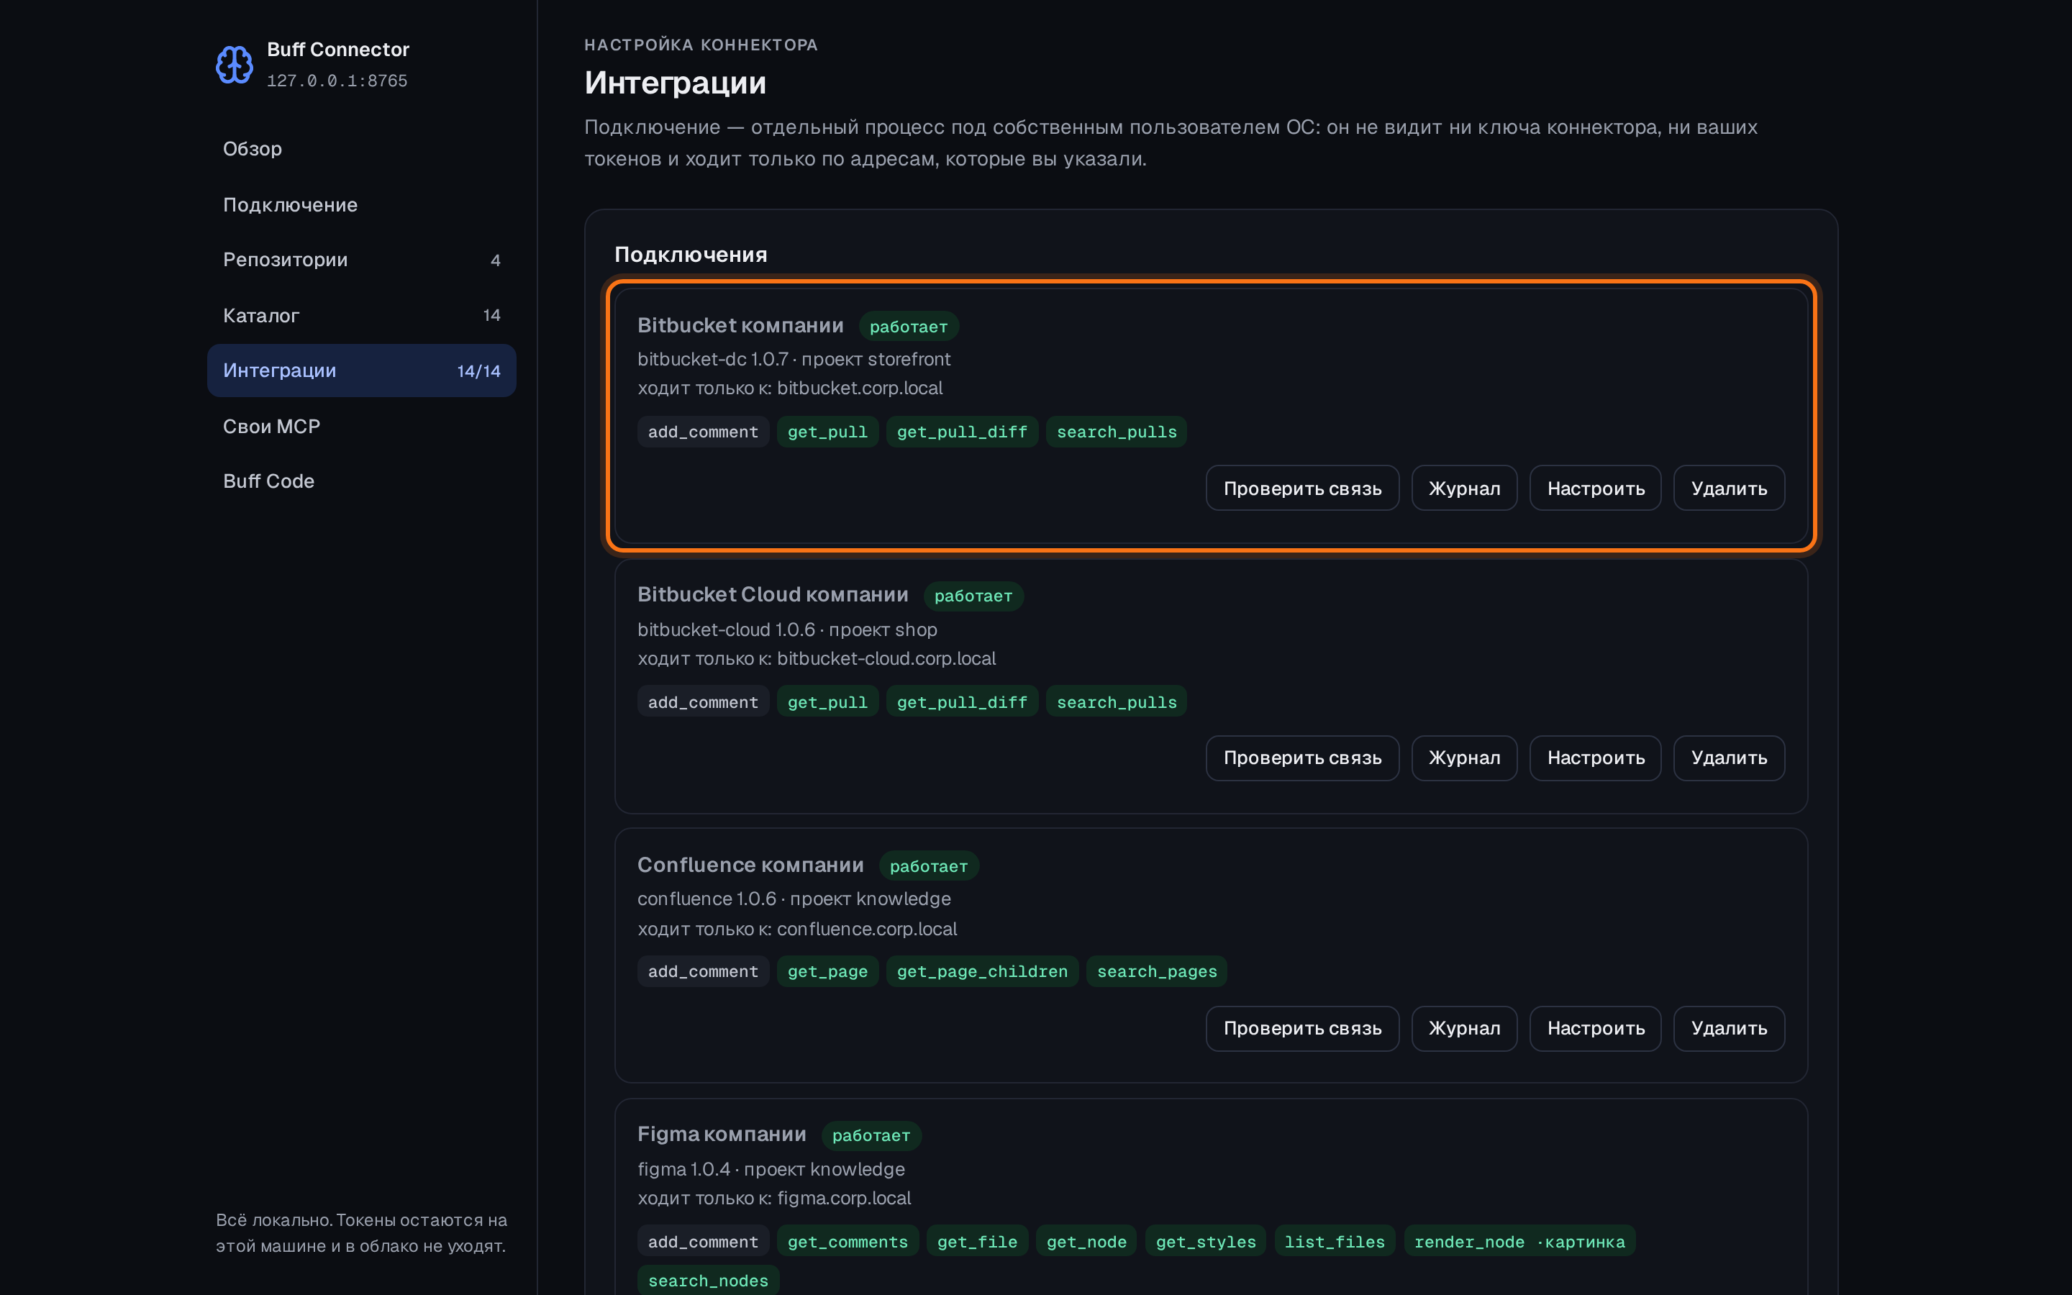Click get_comments tag in Figma card
Screen dimensions: 2072x1295
(848, 1242)
